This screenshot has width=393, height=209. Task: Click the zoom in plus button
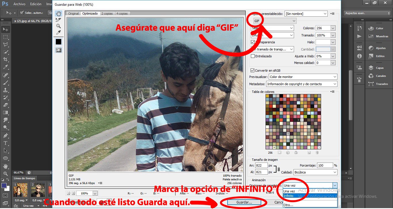click(73, 193)
